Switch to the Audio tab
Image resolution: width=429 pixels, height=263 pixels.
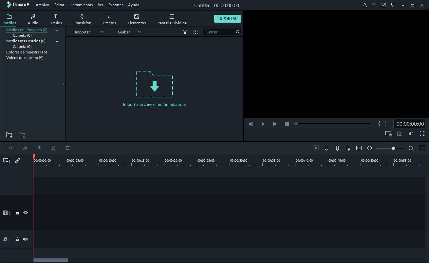(33, 19)
